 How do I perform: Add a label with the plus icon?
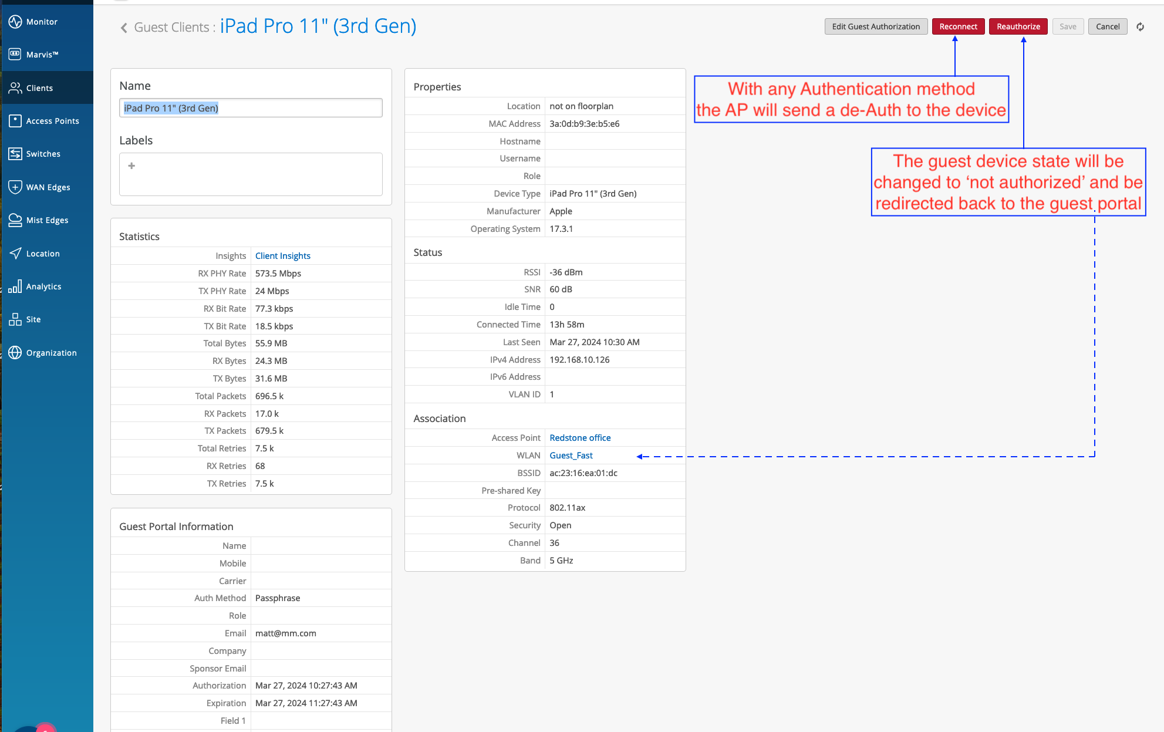pyautogui.click(x=131, y=166)
